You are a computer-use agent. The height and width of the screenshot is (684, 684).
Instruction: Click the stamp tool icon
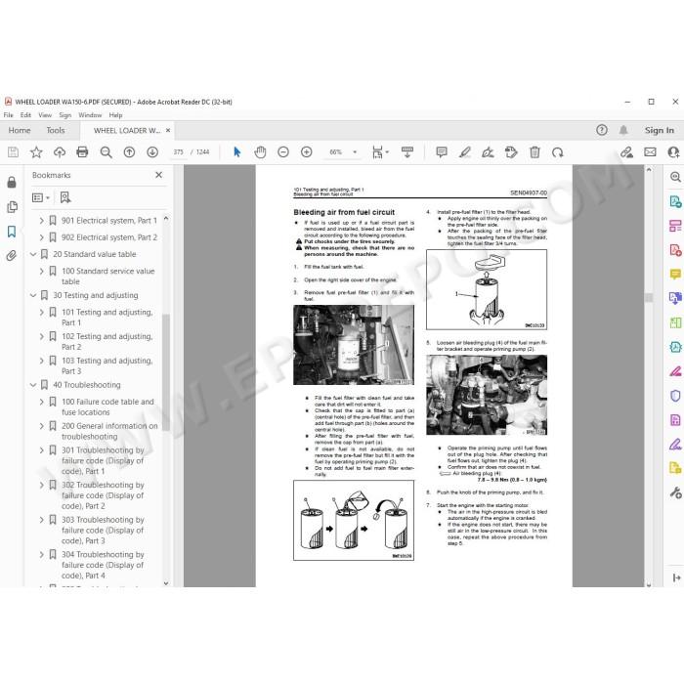(x=511, y=151)
